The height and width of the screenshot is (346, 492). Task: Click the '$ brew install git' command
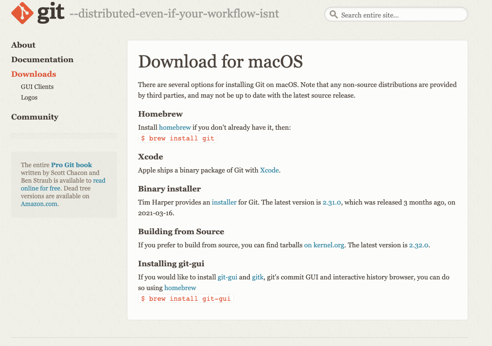177,138
